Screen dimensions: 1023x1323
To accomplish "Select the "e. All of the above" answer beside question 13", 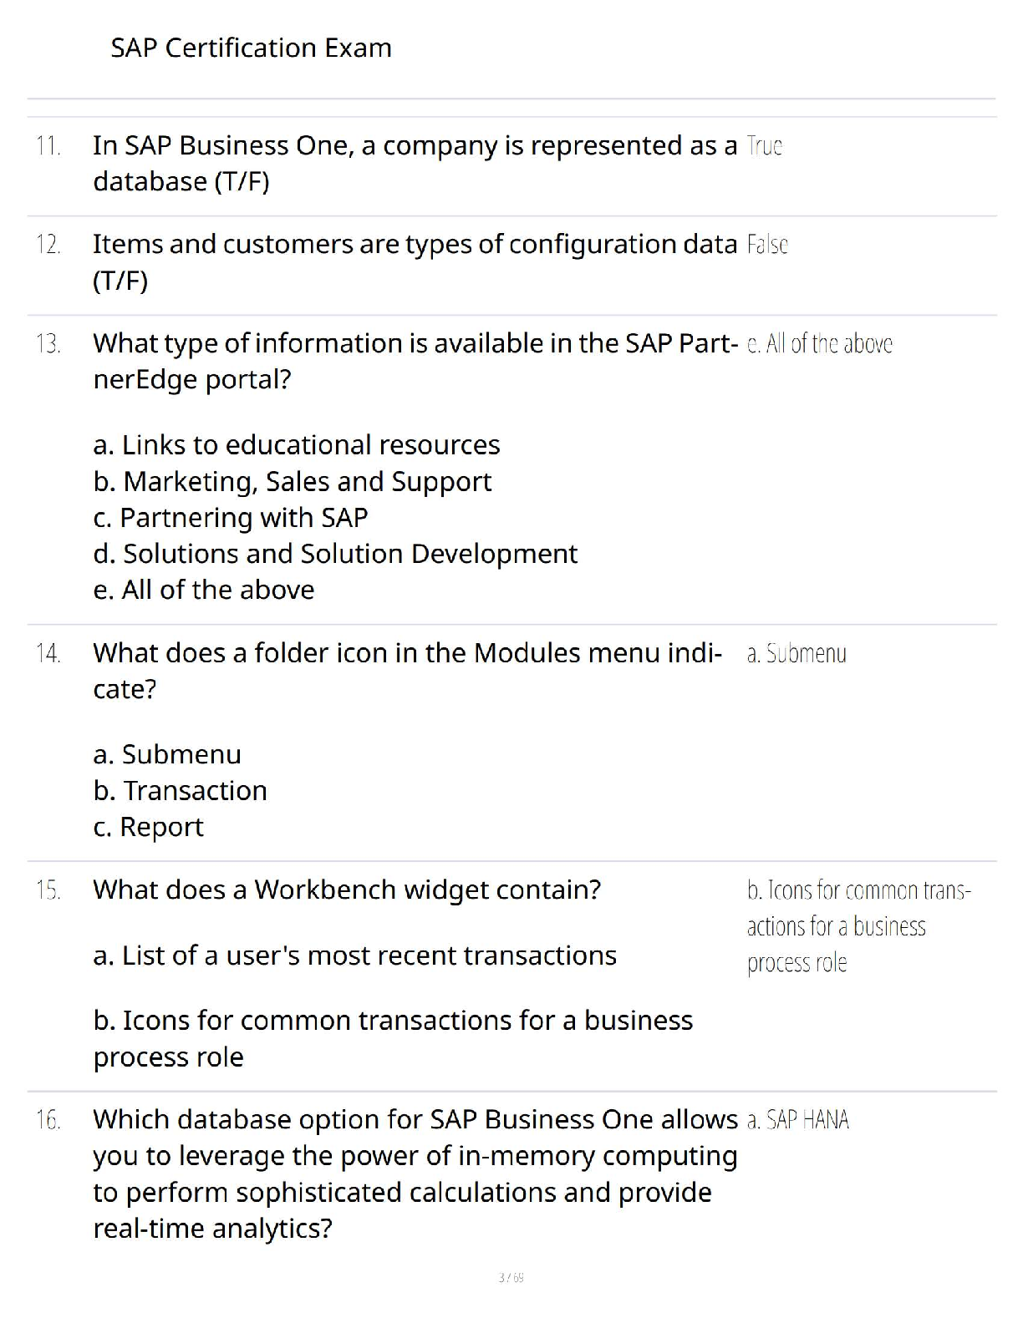I will coord(819,344).
